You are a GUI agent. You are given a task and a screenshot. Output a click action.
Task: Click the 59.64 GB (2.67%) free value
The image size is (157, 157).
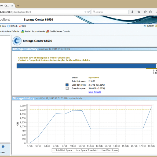97,88
